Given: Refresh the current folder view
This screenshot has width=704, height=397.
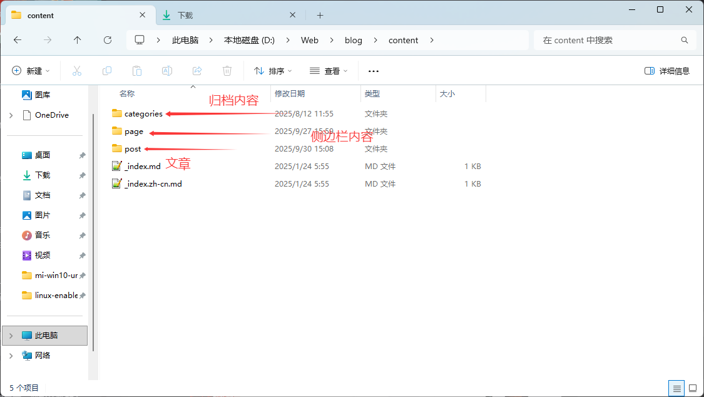Looking at the screenshot, I should click(108, 40).
